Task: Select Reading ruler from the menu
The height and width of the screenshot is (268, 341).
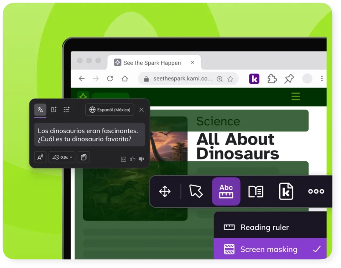Action: click(x=270, y=227)
